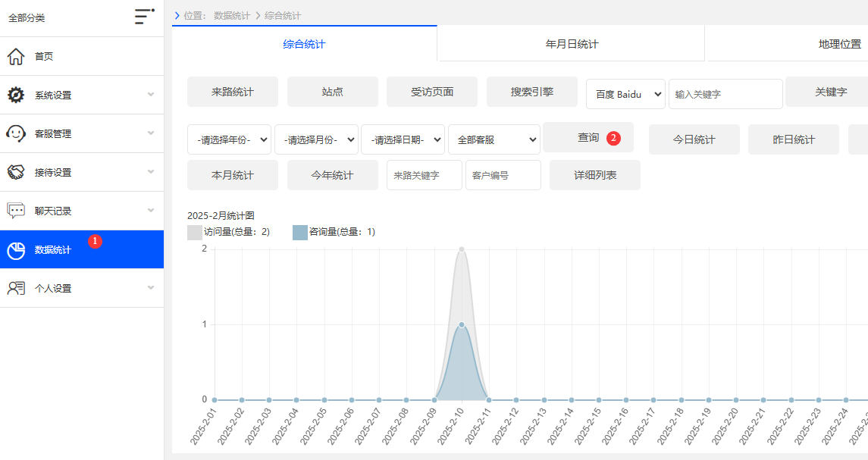Screen dimensions: 868x460
Task: Show today's stats via 今日统计
Action: [x=694, y=139]
